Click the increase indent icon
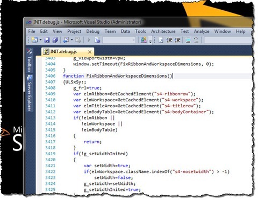This screenshot has height=200, width=258. [x=177, y=40]
